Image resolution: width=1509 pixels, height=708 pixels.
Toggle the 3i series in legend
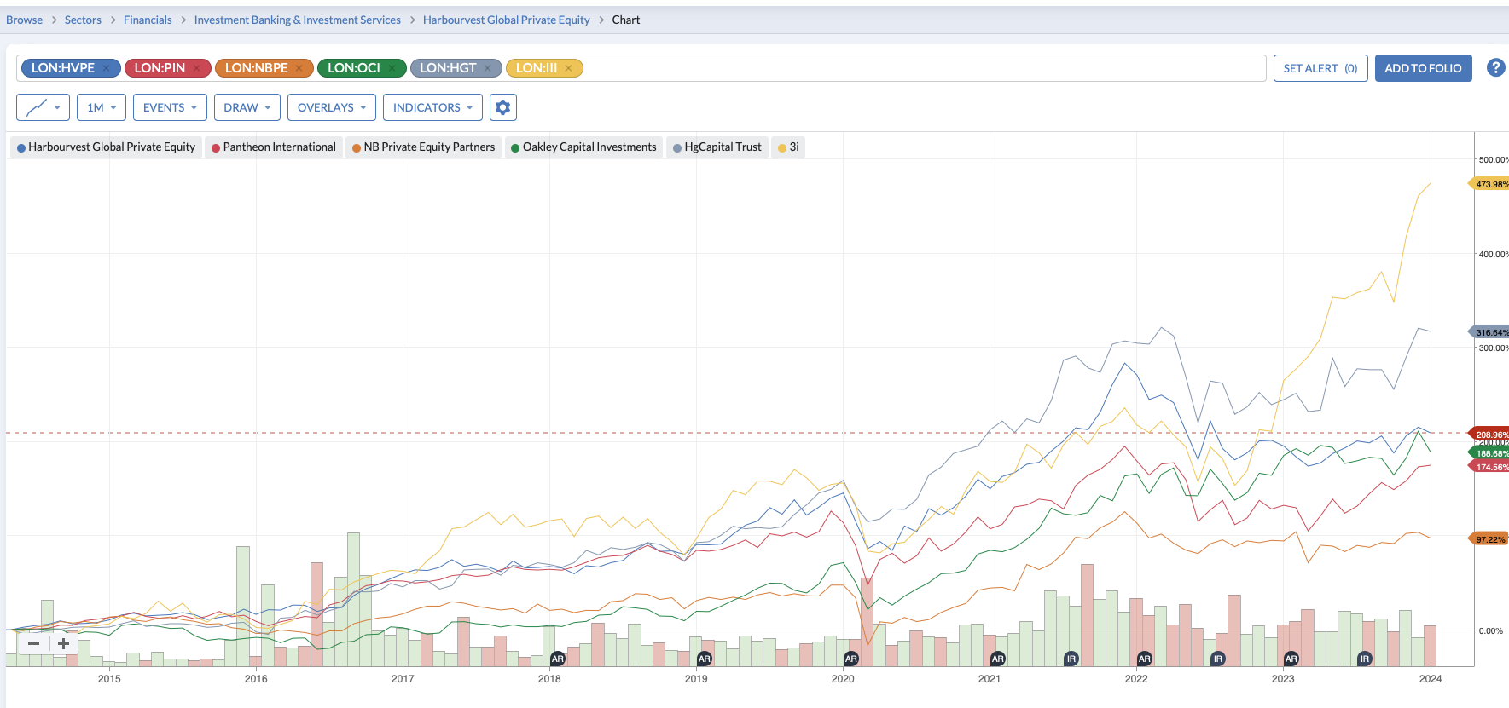point(788,147)
